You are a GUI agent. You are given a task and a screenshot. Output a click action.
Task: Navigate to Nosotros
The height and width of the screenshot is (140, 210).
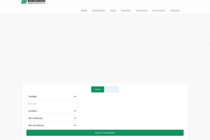[x=126, y=10]
